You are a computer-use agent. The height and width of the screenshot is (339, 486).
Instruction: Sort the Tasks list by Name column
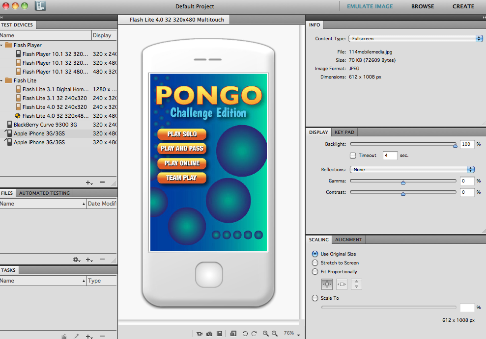coord(43,281)
